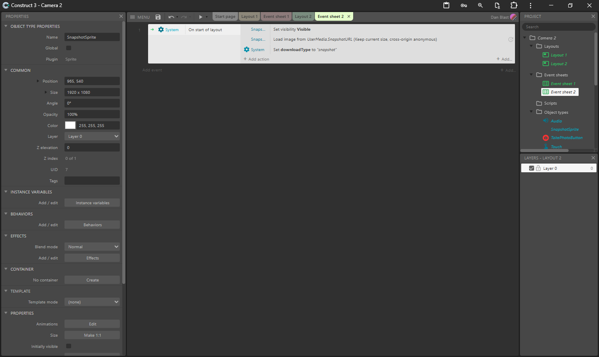The width and height of the screenshot is (599, 357).
Task: Close the Layers panel
Action: point(593,158)
